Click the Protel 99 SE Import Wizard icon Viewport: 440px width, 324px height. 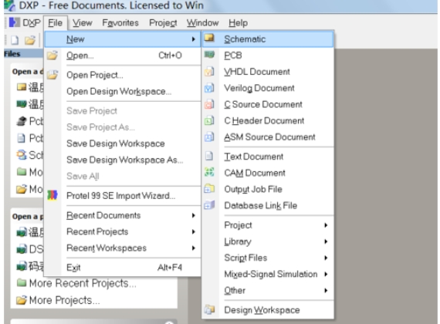pyautogui.click(x=52, y=195)
